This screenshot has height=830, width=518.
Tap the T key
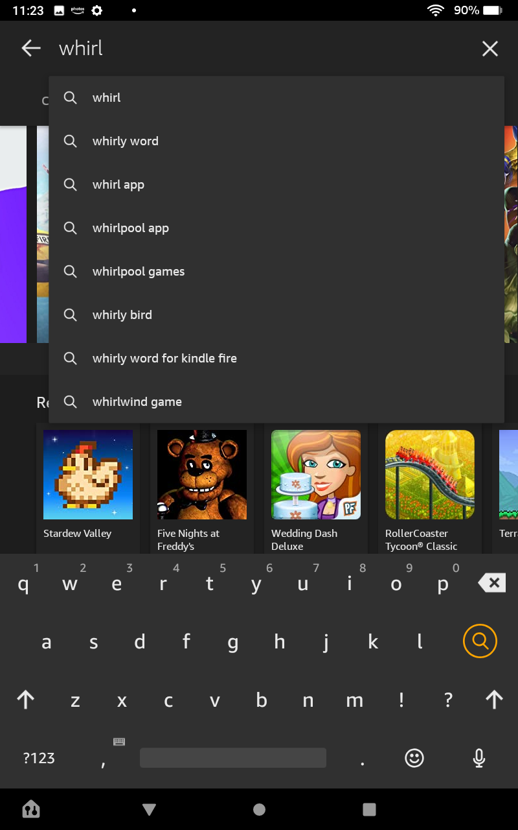tap(210, 584)
